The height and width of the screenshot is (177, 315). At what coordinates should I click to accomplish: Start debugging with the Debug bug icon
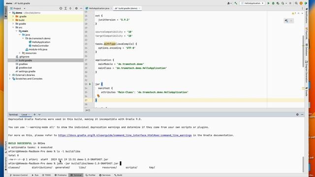tap(273, 3)
